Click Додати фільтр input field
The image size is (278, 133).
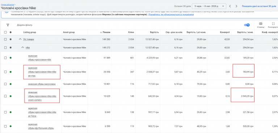click(25, 25)
